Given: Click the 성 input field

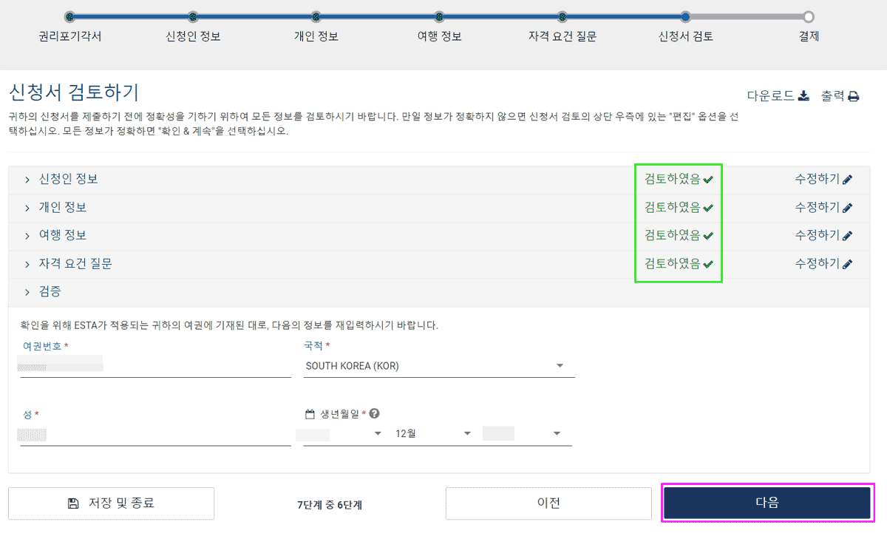Looking at the screenshot, I should 155,435.
